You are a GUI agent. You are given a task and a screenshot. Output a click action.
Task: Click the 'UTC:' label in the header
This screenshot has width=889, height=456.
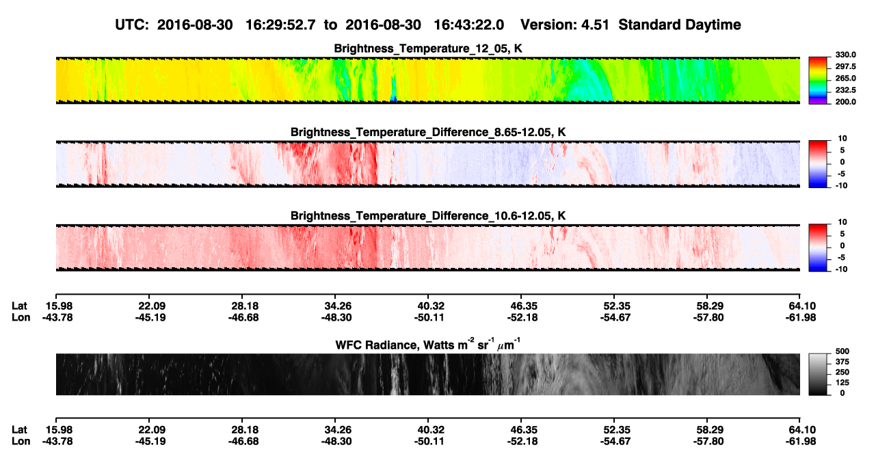[x=132, y=25]
